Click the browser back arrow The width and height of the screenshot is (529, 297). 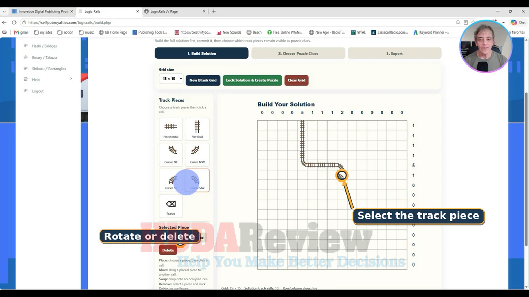coord(4,23)
